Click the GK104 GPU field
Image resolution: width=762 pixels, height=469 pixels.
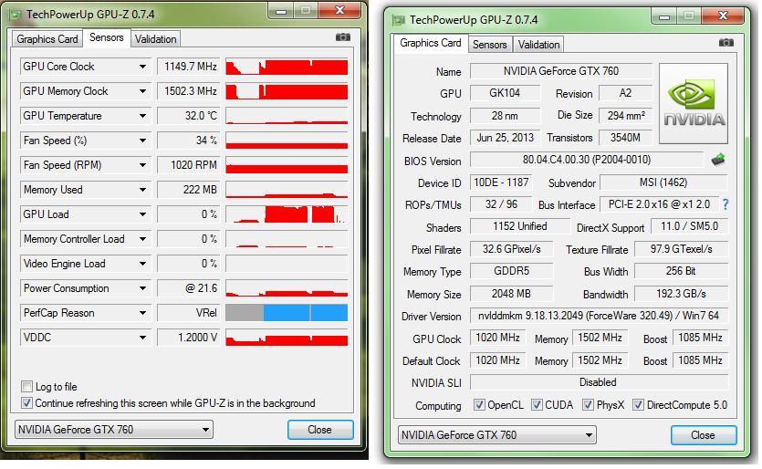(x=505, y=93)
